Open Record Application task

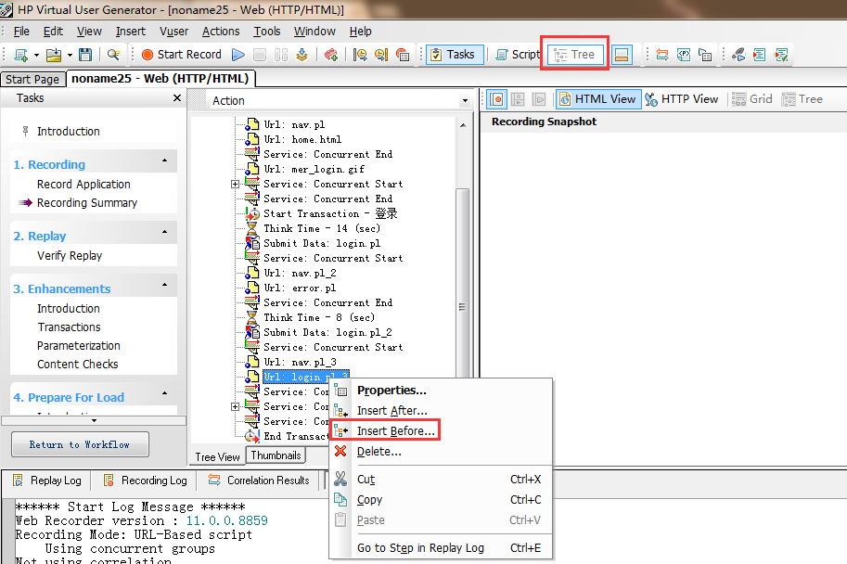pos(83,185)
